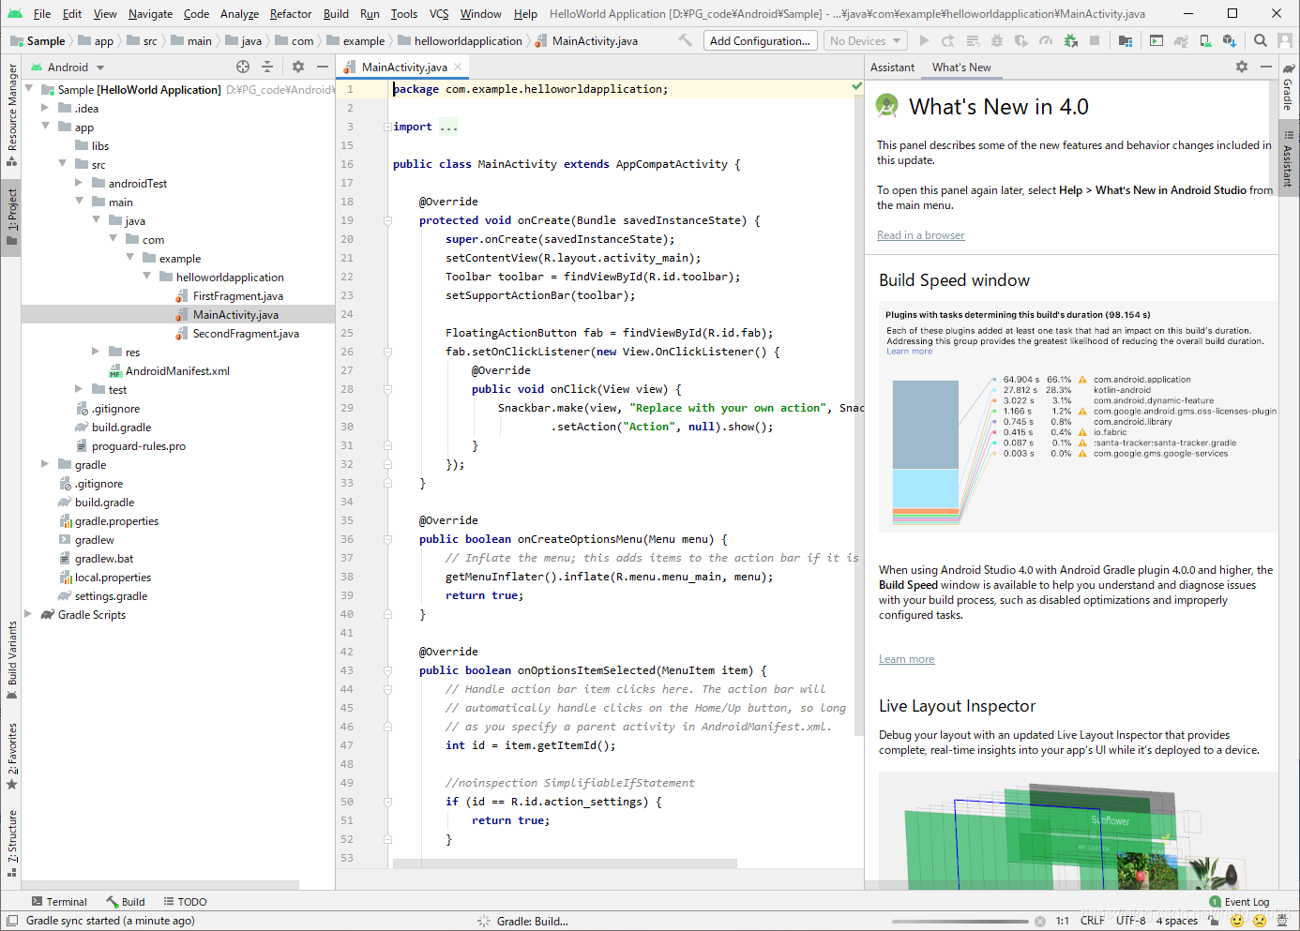
Task: Collapse the app folder
Action: [x=45, y=127]
